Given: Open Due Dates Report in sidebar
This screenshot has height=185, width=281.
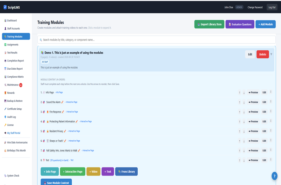Looking at the screenshot, I should (x=16, y=69).
